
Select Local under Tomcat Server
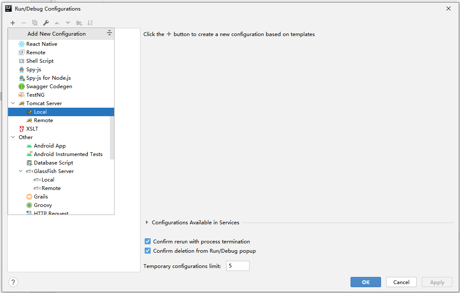61,112
